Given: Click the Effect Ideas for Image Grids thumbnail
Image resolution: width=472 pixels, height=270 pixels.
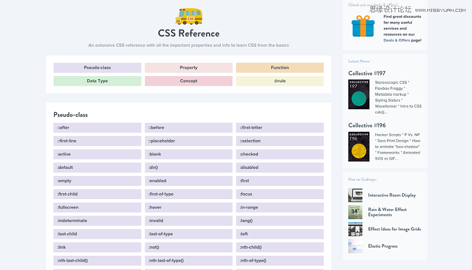Looking at the screenshot, I should point(355,229).
